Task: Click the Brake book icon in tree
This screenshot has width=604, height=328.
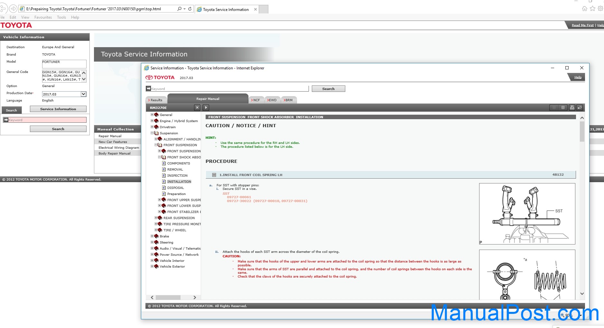Action: click(x=156, y=236)
